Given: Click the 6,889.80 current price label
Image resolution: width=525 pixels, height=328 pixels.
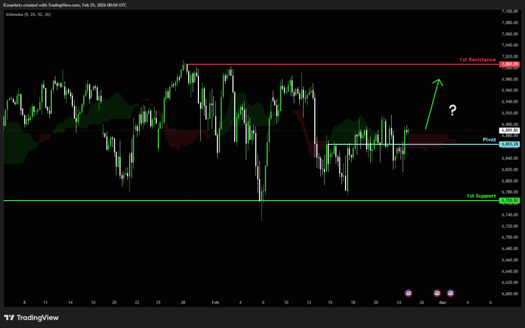Looking at the screenshot, I should (511, 130).
